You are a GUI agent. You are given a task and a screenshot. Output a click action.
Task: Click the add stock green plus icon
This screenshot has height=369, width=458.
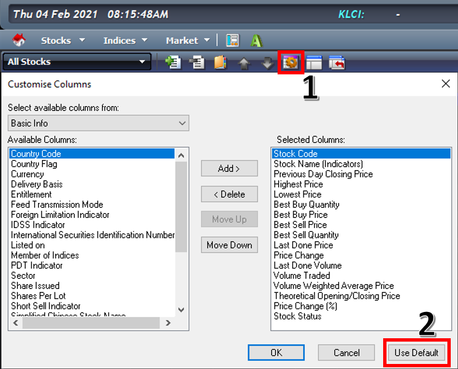coord(174,63)
